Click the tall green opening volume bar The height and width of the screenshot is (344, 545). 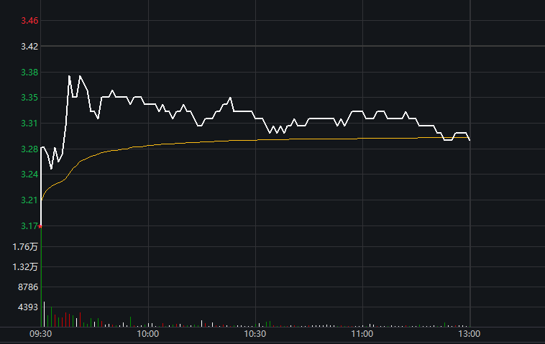[x=41, y=278]
